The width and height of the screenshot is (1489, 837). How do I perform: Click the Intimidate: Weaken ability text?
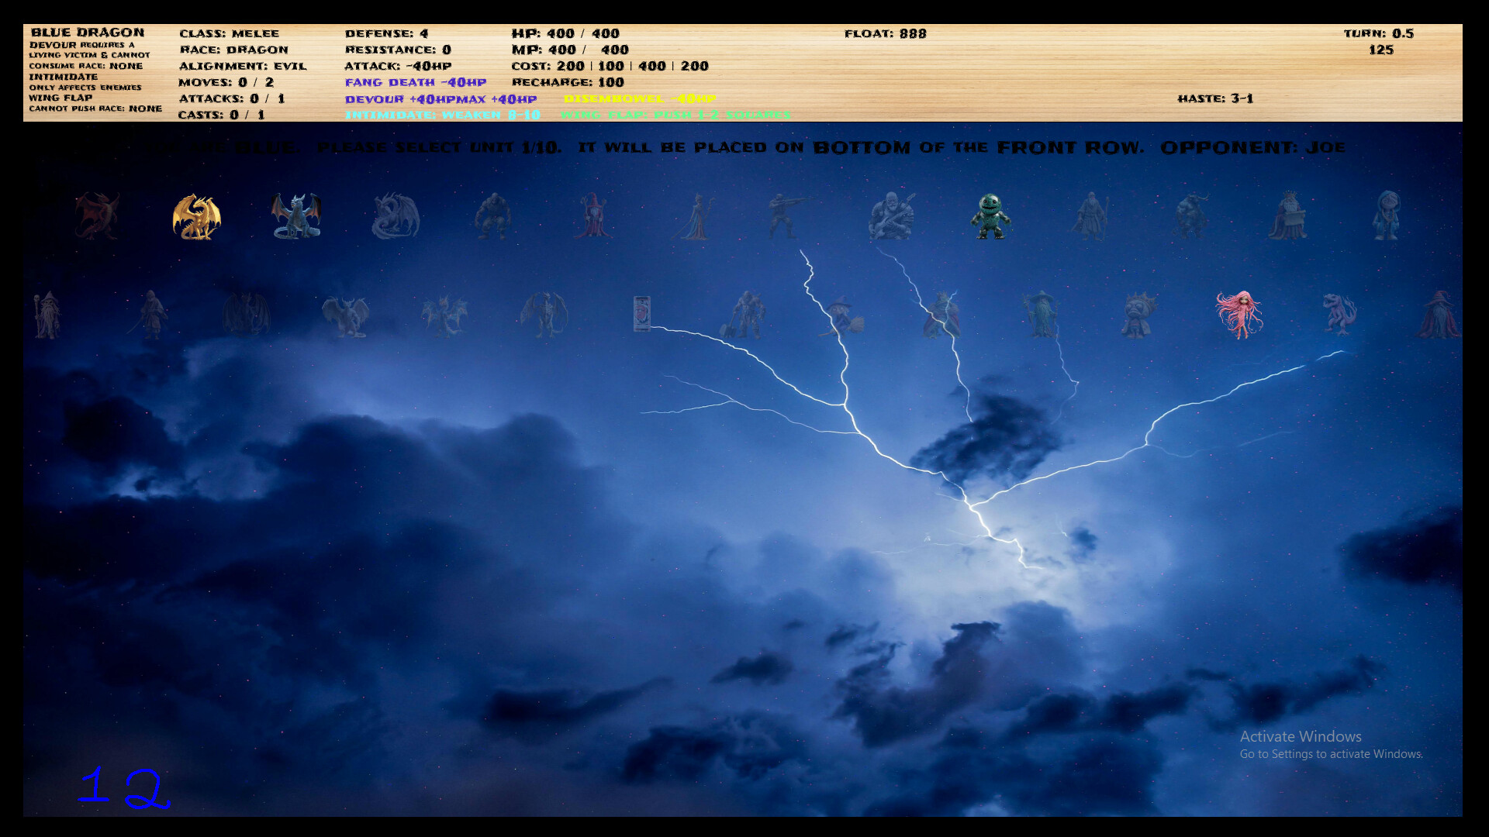(x=442, y=115)
